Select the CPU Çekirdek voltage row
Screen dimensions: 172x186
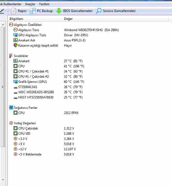pyautogui.click(x=28, y=128)
